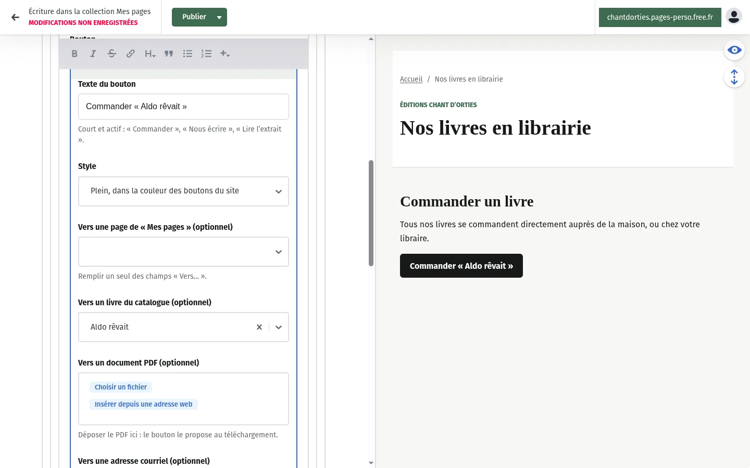This screenshot has height=468, width=750.
Task: Expand the Style select box
Action: click(x=183, y=191)
